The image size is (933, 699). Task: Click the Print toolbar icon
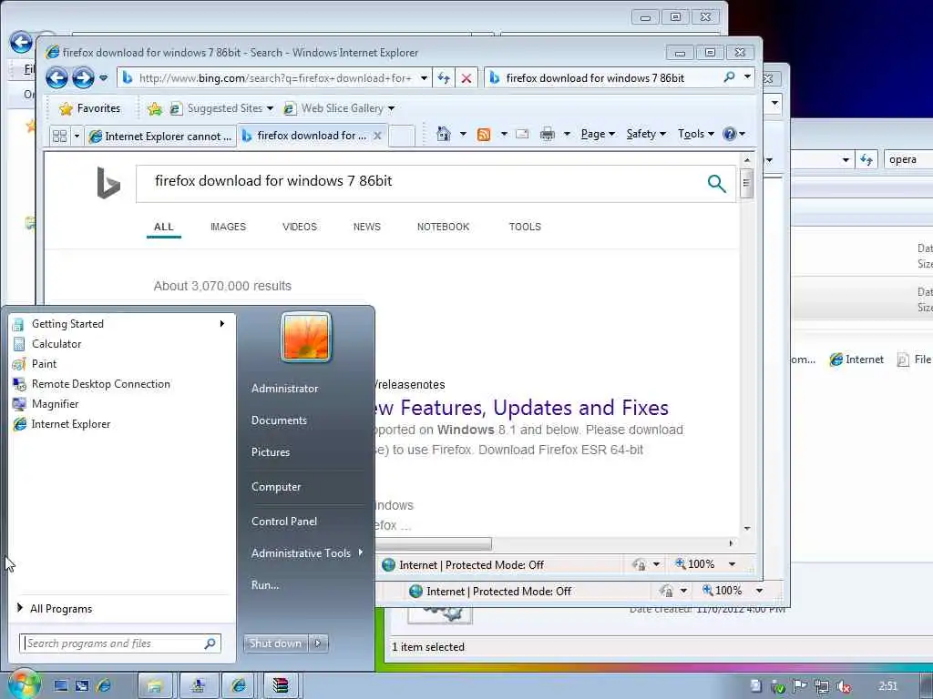pyautogui.click(x=548, y=135)
